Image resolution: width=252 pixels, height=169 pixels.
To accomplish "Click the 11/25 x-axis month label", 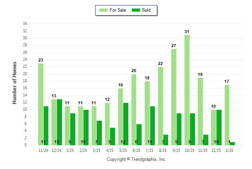I will pos(203,150).
